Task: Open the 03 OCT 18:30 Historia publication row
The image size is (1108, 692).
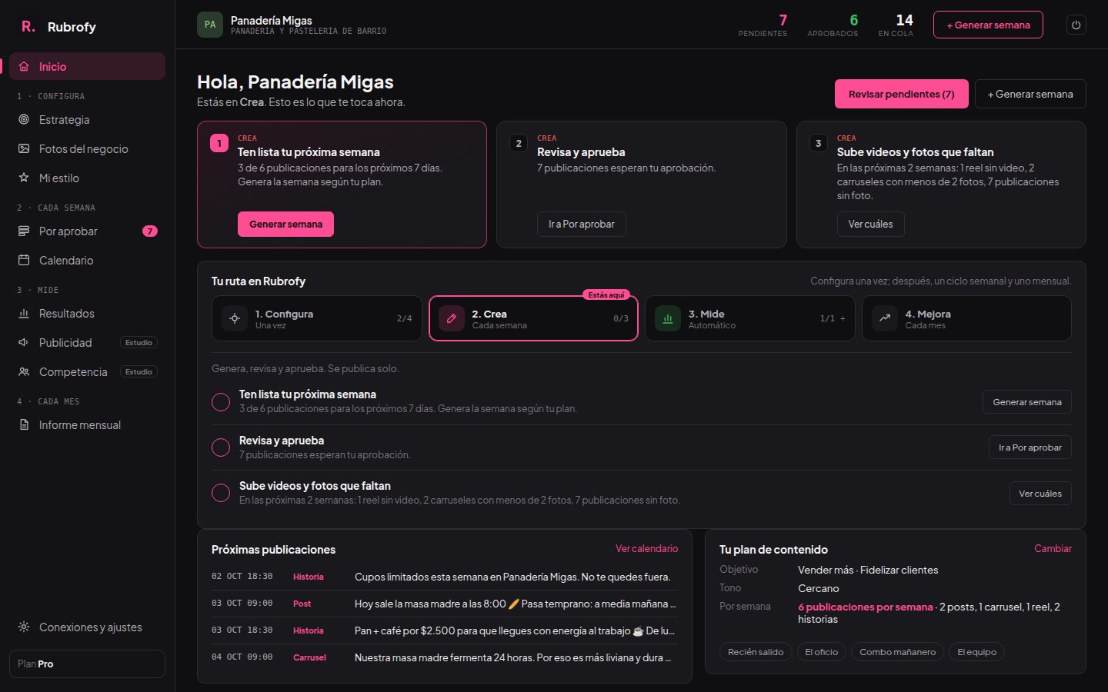Action: tap(445, 630)
